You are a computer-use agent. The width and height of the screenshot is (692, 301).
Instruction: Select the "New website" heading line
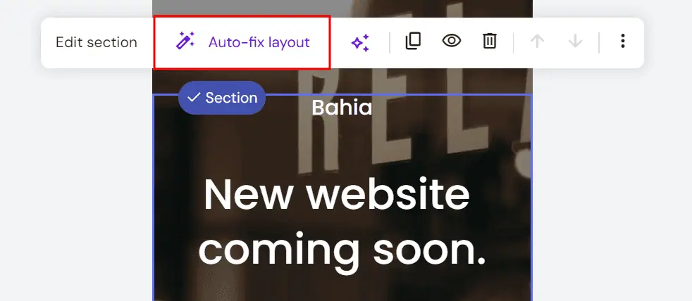(x=337, y=196)
